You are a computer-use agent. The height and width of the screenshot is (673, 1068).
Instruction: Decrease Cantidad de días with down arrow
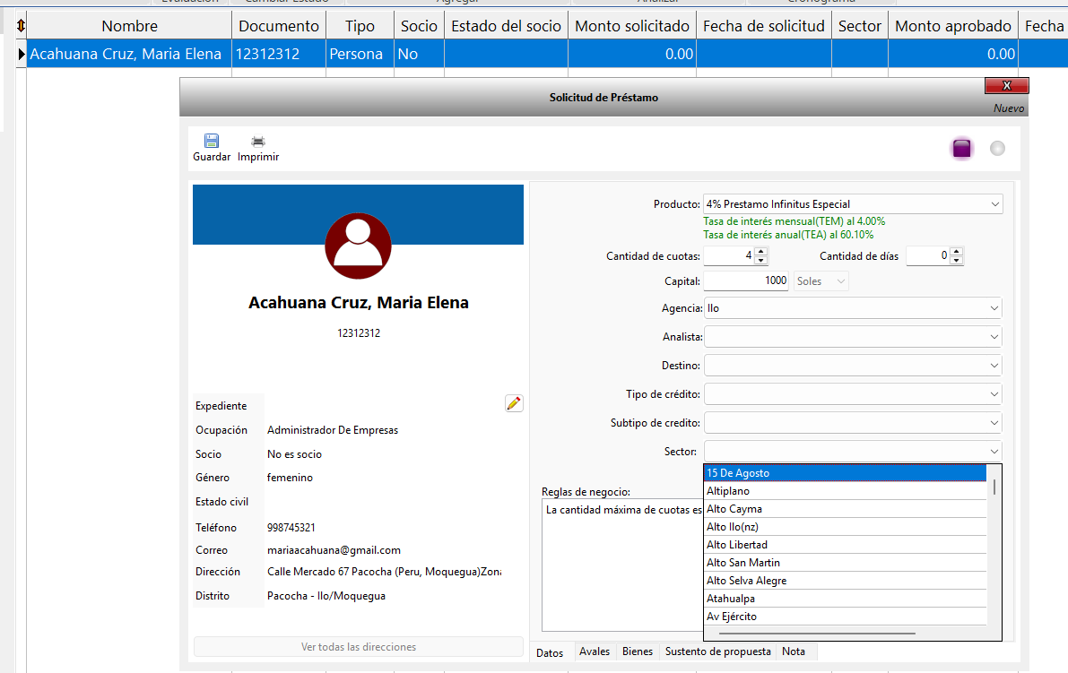957,261
